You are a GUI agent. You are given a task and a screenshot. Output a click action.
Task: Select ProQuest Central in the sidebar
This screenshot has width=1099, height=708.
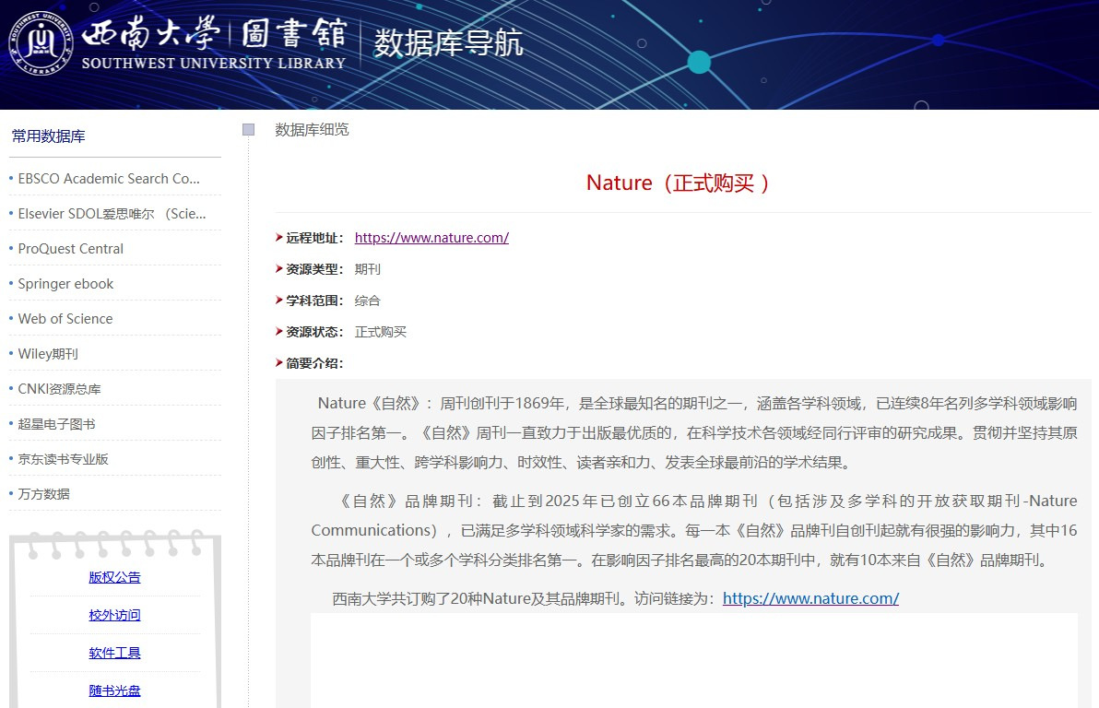click(71, 249)
